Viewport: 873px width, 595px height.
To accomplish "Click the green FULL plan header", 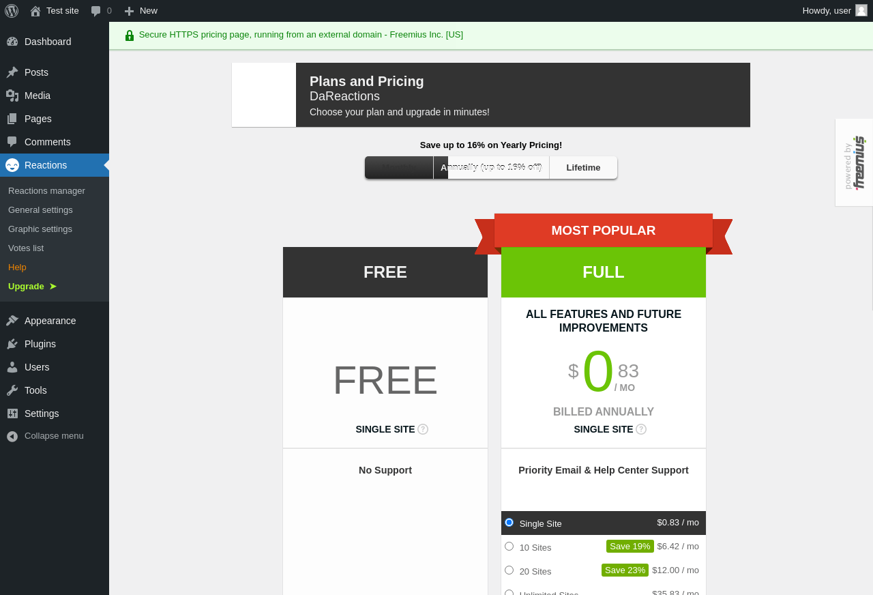I will pyautogui.click(x=604, y=272).
